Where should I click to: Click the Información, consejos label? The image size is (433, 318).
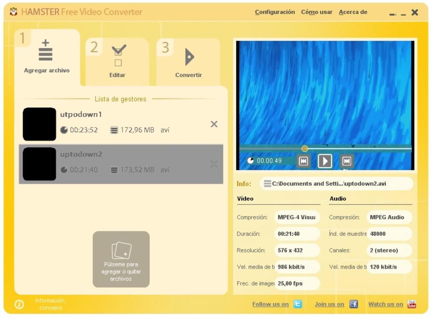coord(50,304)
